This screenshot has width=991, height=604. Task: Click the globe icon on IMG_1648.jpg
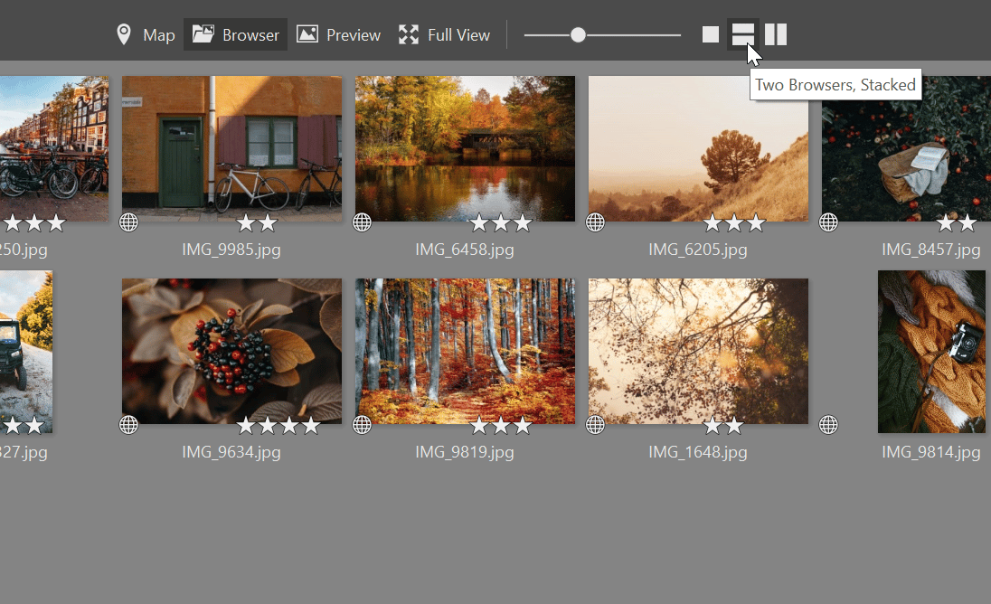(x=595, y=425)
